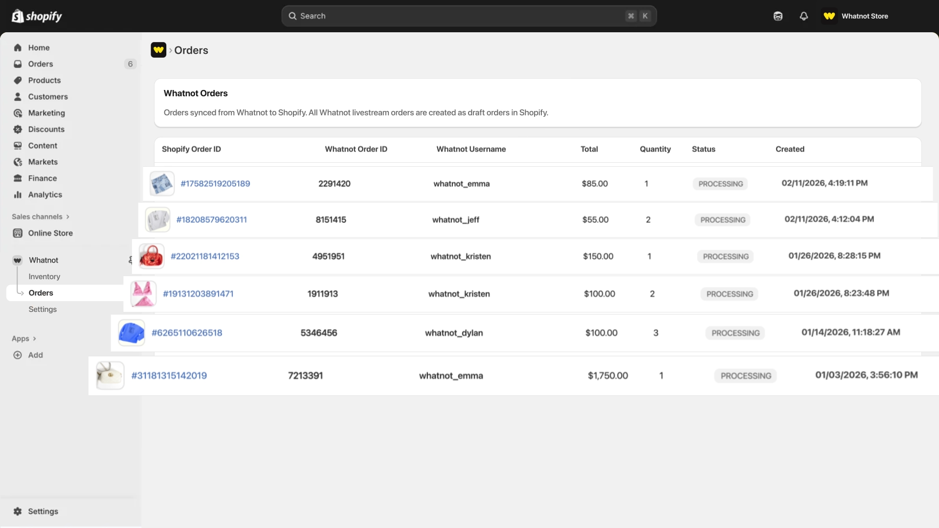The image size is (939, 528).
Task: Open the bottom Settings gear
Action: (x=18, y=511)
